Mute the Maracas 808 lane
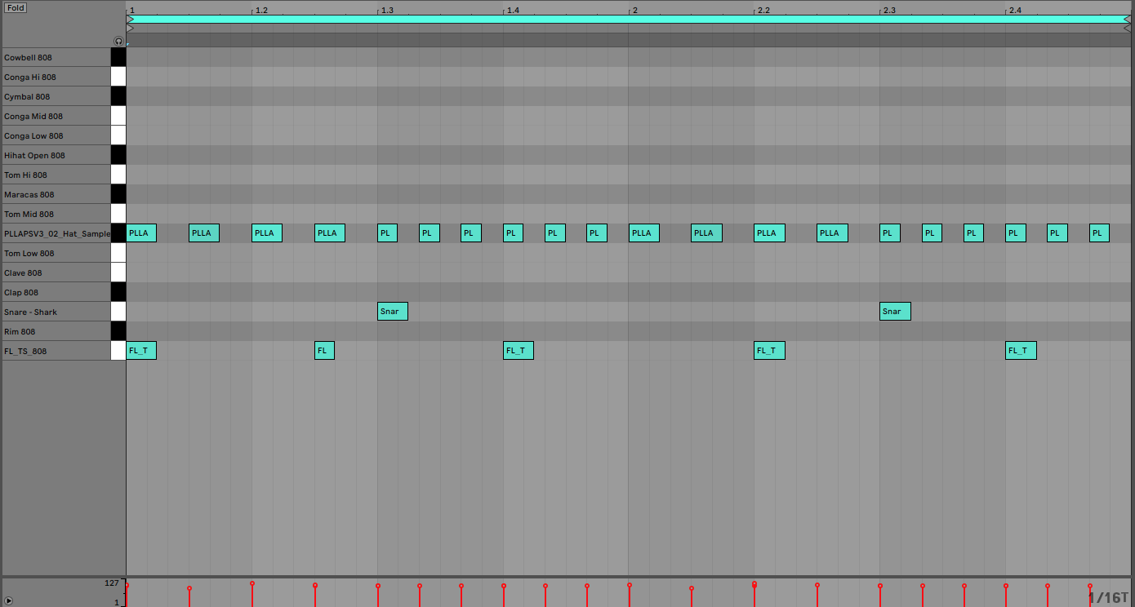The width and height of the screenshot is (1135, 607). coord(118,194)
